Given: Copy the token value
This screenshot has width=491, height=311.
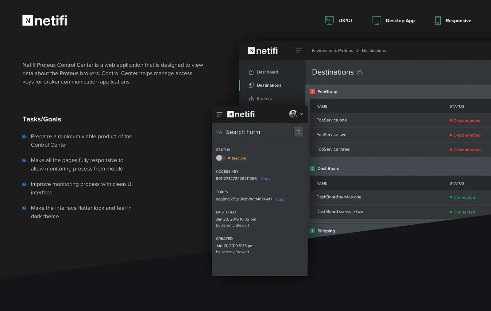Looking at the screenshot, I should (280, 199).
